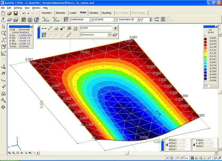
Task: Switch to the Loads tab
Action: pos(73,13)
